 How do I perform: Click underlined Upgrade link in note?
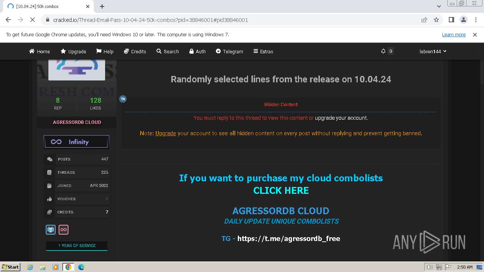click(166, 133)
